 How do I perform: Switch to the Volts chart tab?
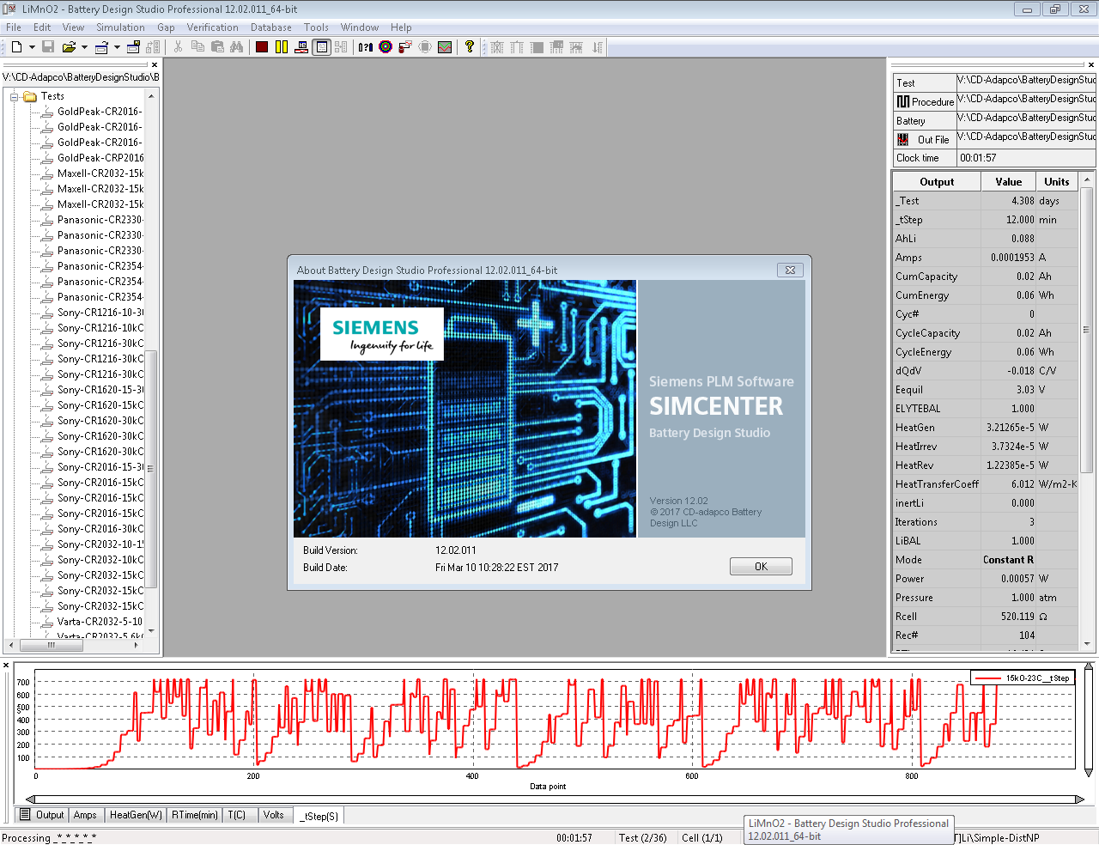coord(274,815)
